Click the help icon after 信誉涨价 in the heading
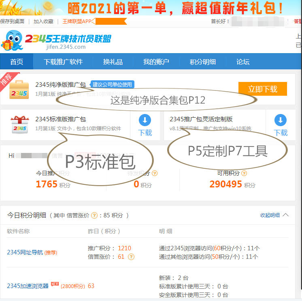 (x=94, y=215)
